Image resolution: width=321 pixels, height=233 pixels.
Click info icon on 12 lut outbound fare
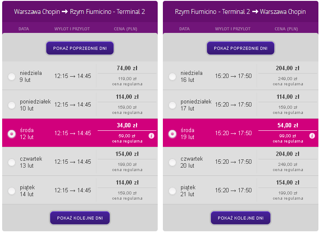click(151, 136)
